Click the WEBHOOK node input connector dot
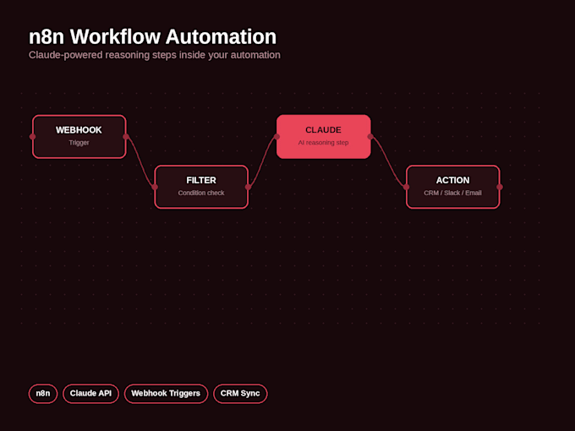The width and height of the screenshot is (575, 431). tap(32, 137)
